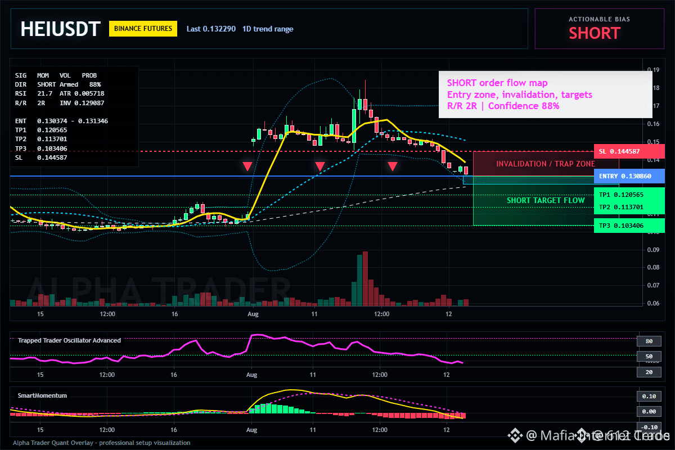Image resolution: width=675 pixels, height=450 pixels.
Task: Click the blue ENTRY 0.130860 price tag
Action: (629, 177)
